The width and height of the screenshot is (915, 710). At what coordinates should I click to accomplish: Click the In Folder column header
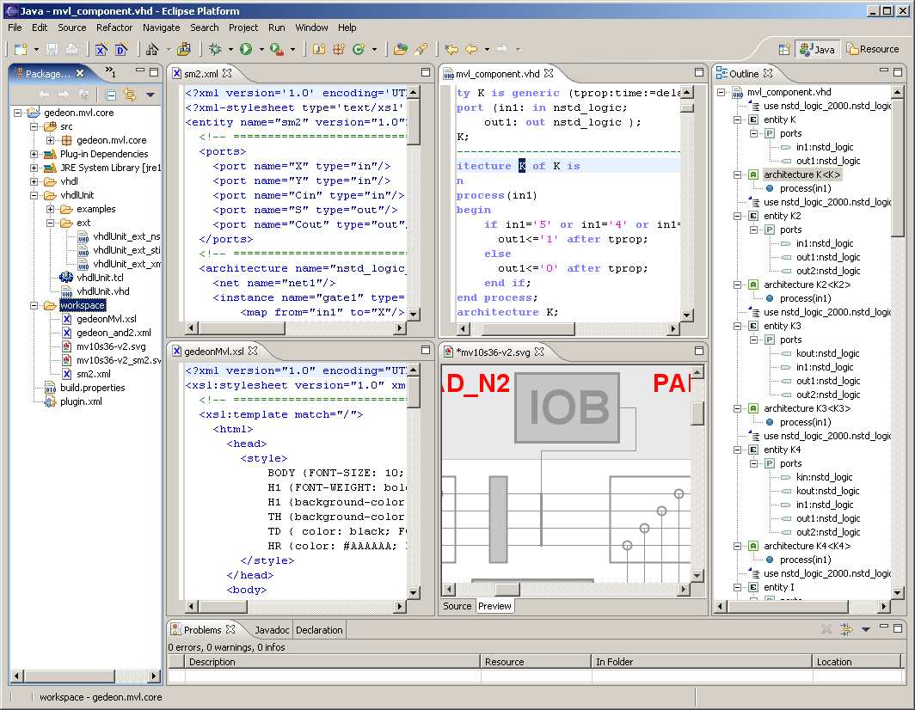(x=702, y=662)
